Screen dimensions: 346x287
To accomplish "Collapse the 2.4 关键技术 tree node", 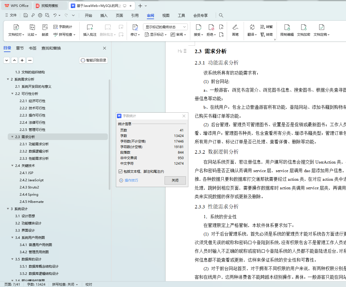I will (12, 166).
